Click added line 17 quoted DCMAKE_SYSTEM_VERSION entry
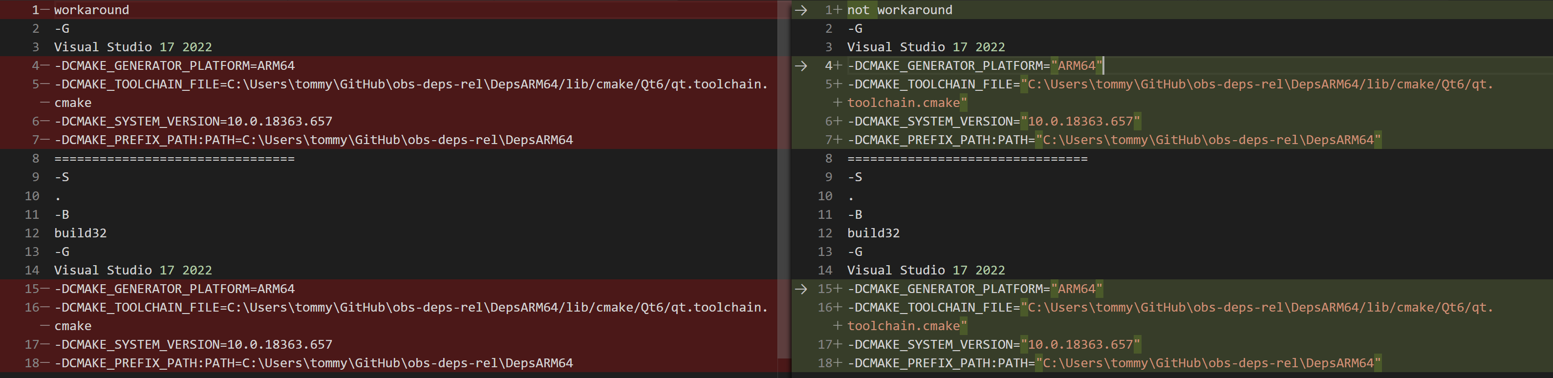 993,345
